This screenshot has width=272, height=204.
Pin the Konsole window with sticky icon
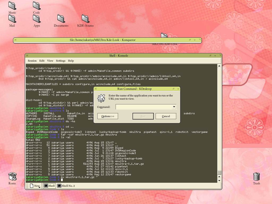pos(210,56)
